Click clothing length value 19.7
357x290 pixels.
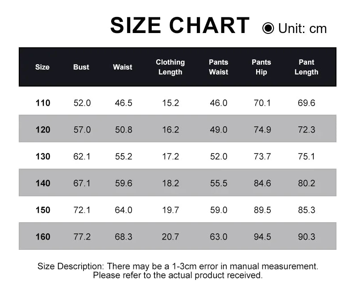click(x=170, y=210)
